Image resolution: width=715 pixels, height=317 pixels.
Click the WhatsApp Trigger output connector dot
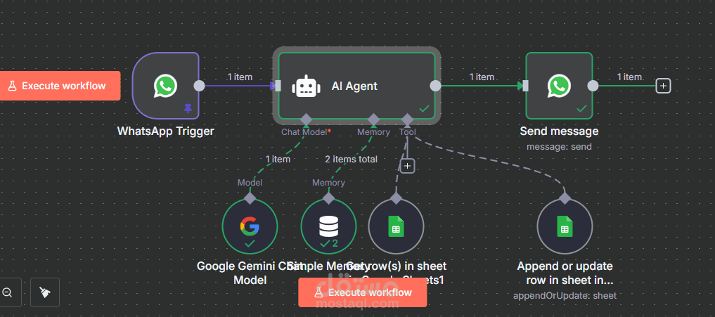coord(199,86)
